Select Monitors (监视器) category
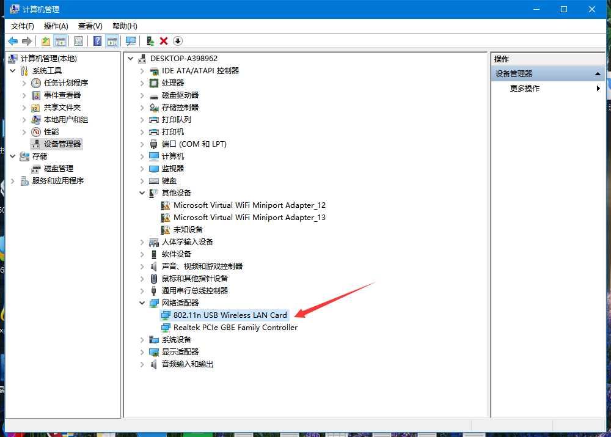 tap(173, 169)
